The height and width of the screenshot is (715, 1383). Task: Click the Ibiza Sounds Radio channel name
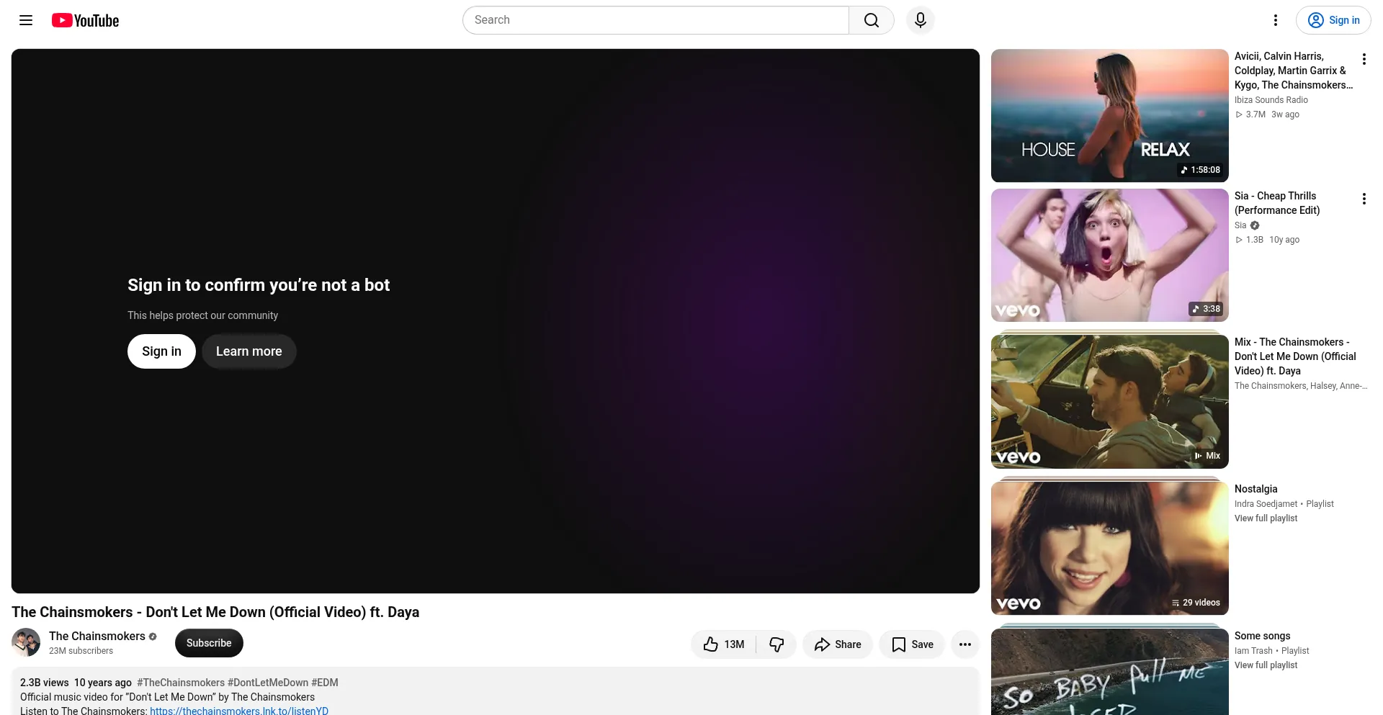pyautogui.click(x=1271, y=100)
